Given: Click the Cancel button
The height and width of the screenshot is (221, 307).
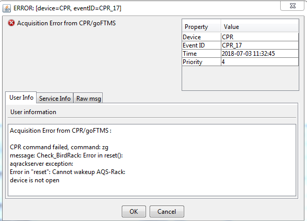Looking at the screenshot, I should [167, 212].
